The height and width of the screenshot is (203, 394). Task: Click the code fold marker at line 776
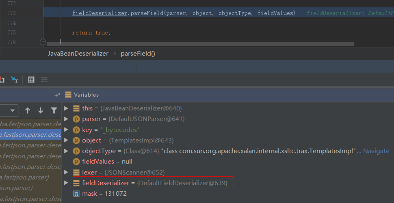tap(43, 41)
